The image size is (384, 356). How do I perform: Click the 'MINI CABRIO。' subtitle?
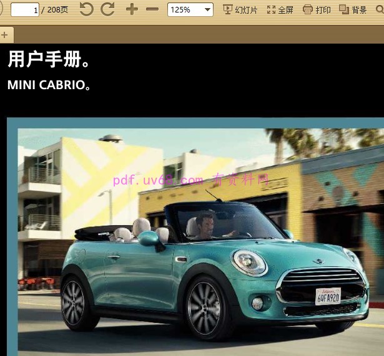49,85
